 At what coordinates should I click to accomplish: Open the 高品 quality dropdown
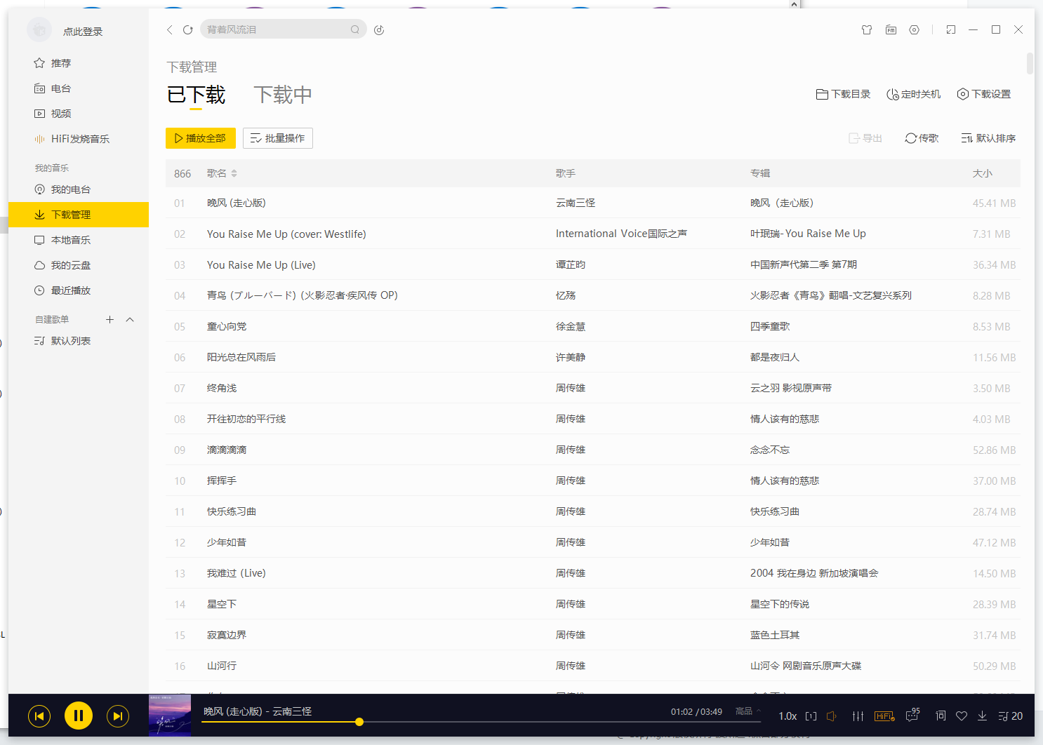[748, 711]
